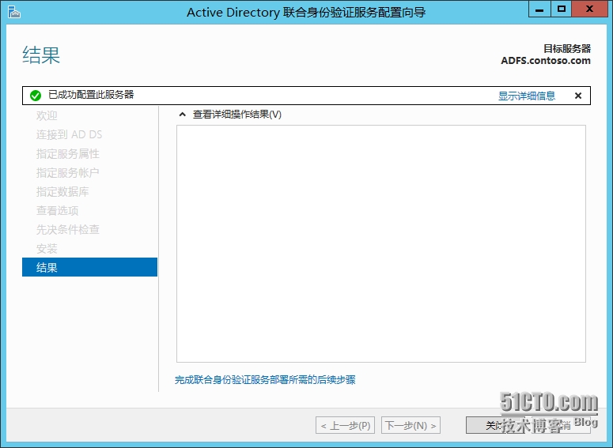Open the 指定服务帐户 step
The height and width of the screenshot is (448, 613).
pyautogui.click(x=67, y=172)
